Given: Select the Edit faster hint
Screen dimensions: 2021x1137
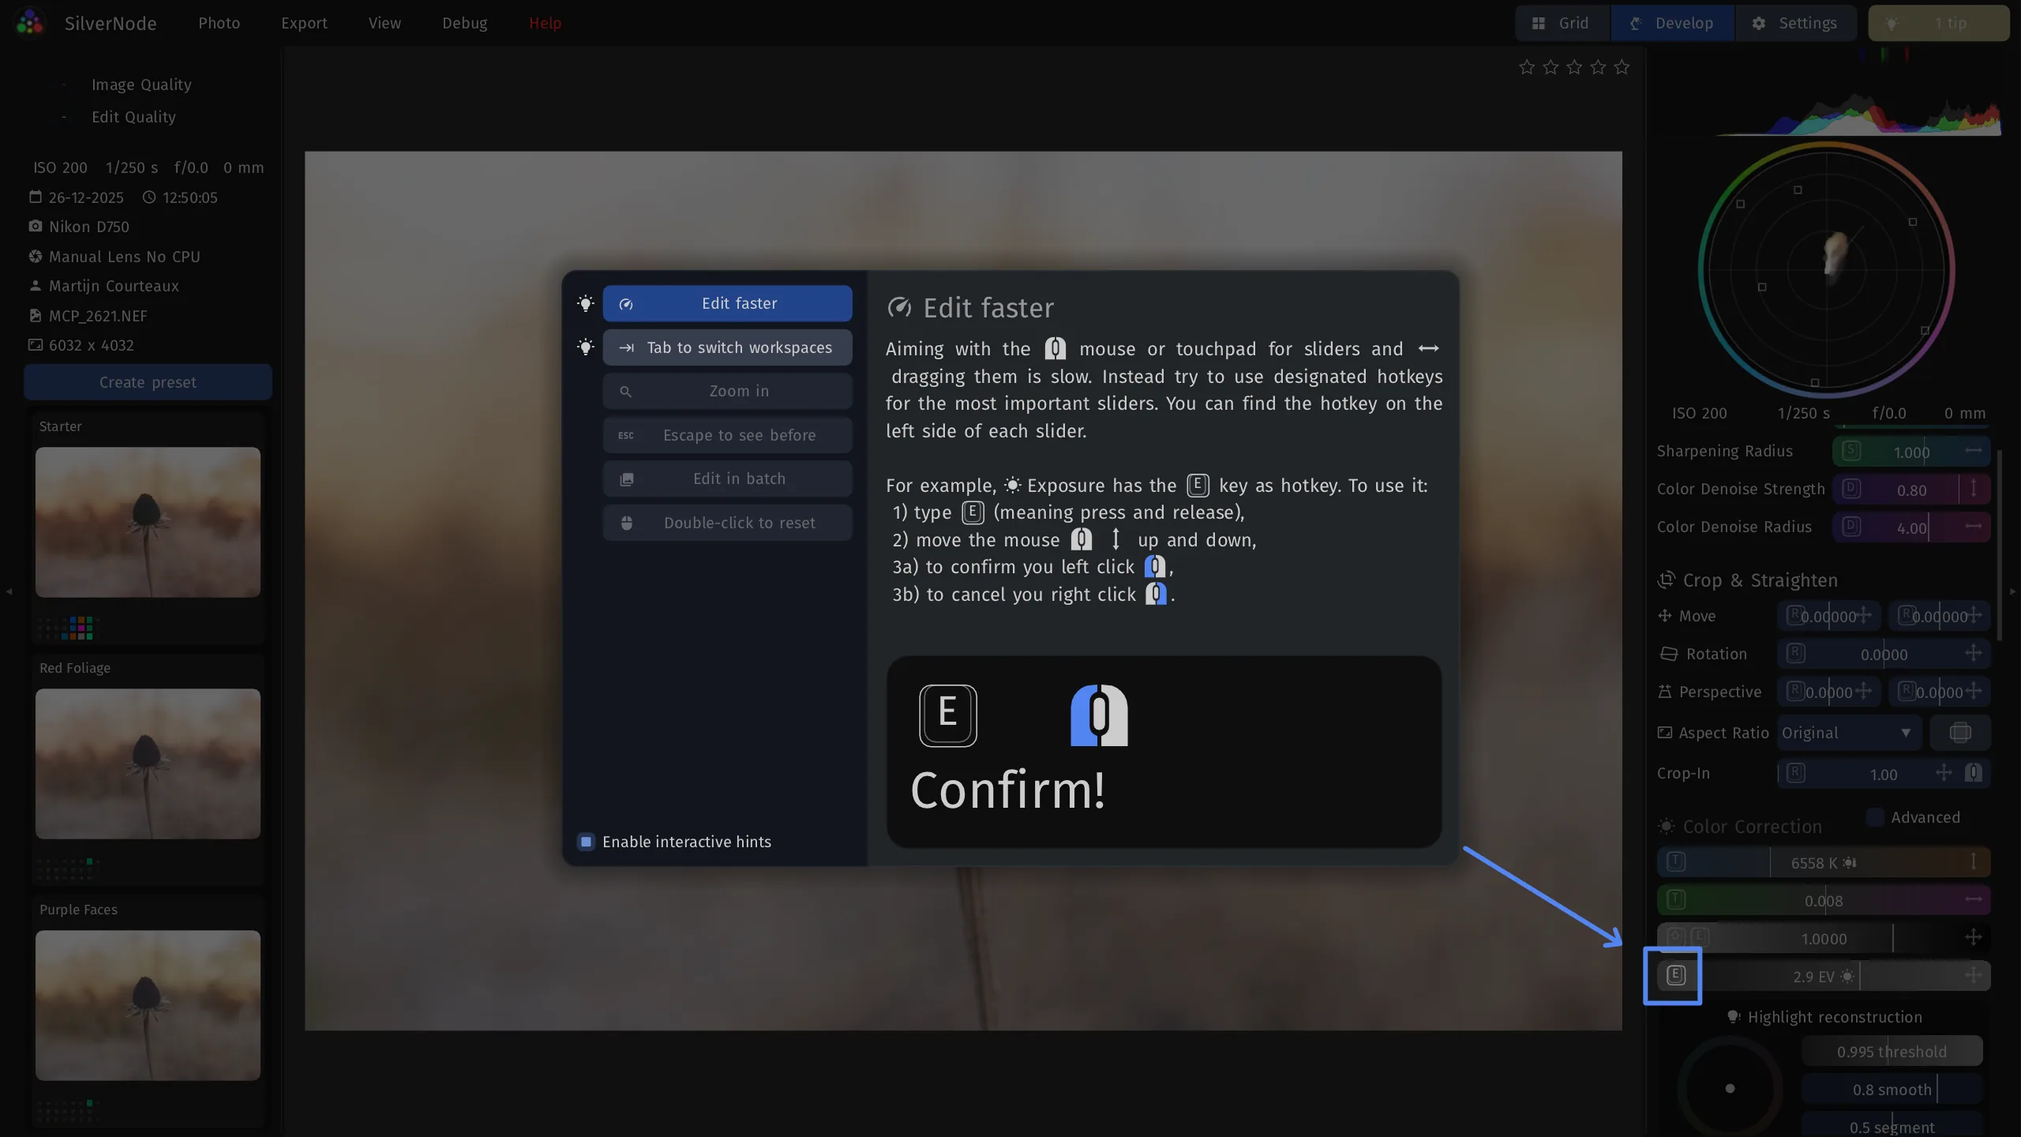Looking at the screenshot, I should click(x=727, y=303).
